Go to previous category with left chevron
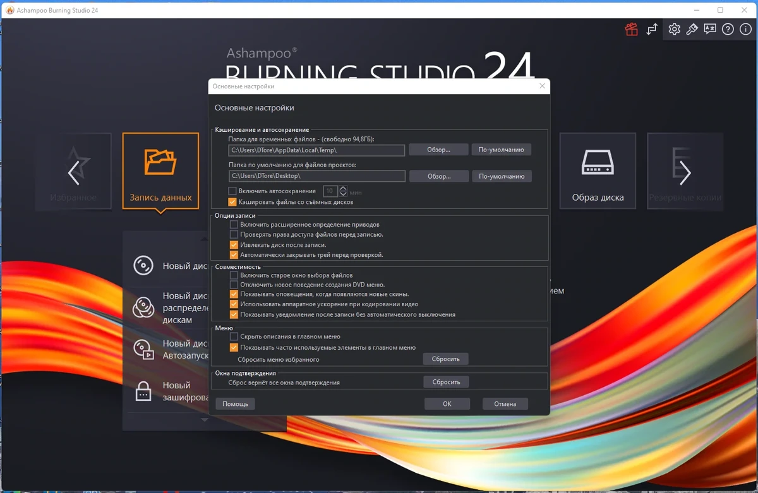Image resolution: width=758 pixels, height=493 pixels. (x=74, y=172)
